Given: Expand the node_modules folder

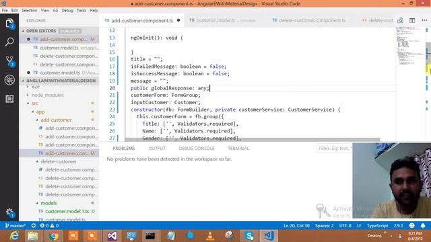Looking at the screenshot, I should 48,95.
